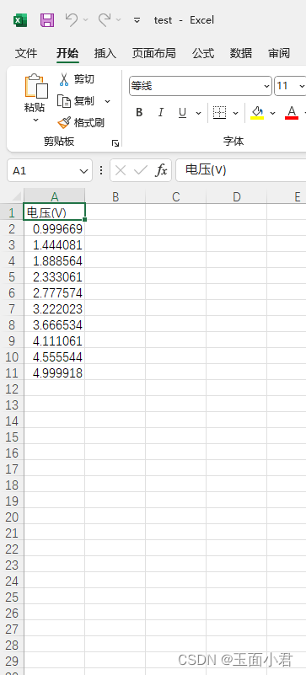This screenshot has width=306, height=675.
Task: Select column C header
Action: (x=175, y=196)
